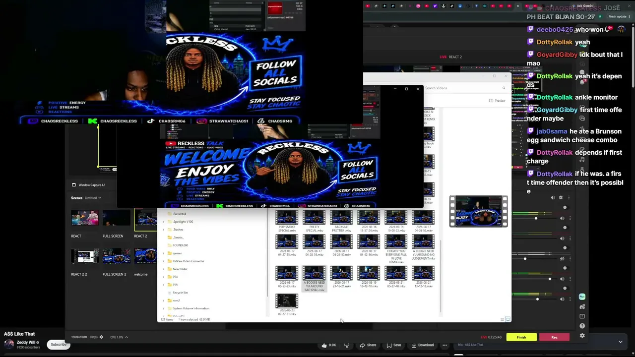The width and height of the screenshot is (635, 357).
Task: Dislike the YouTube video
Action: (347, 345)
